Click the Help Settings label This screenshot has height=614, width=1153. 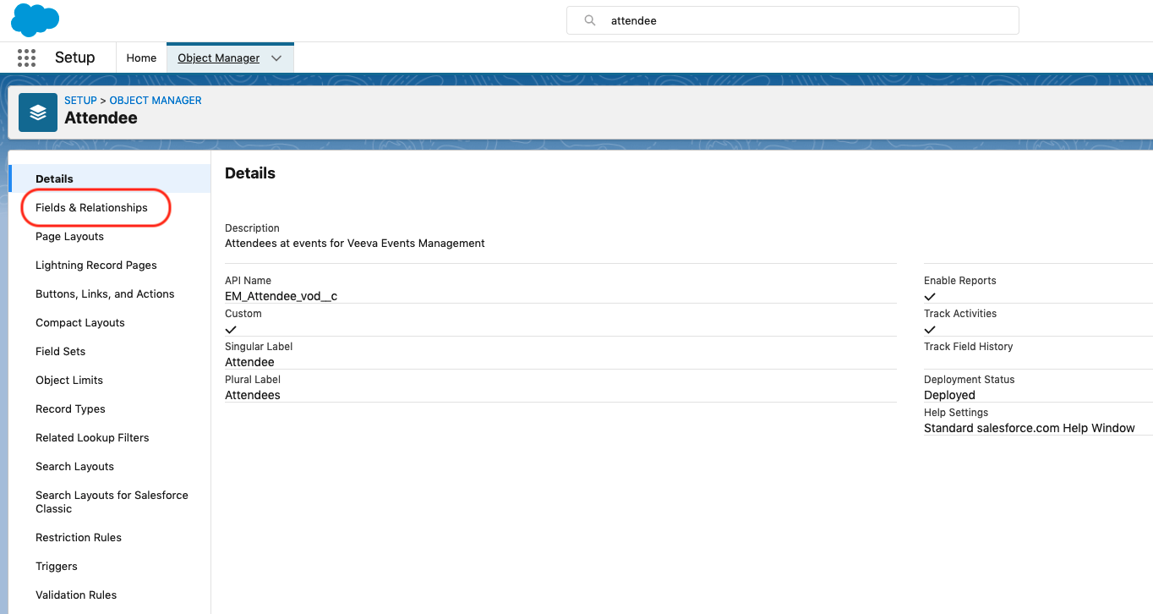[x=956, y=413]
